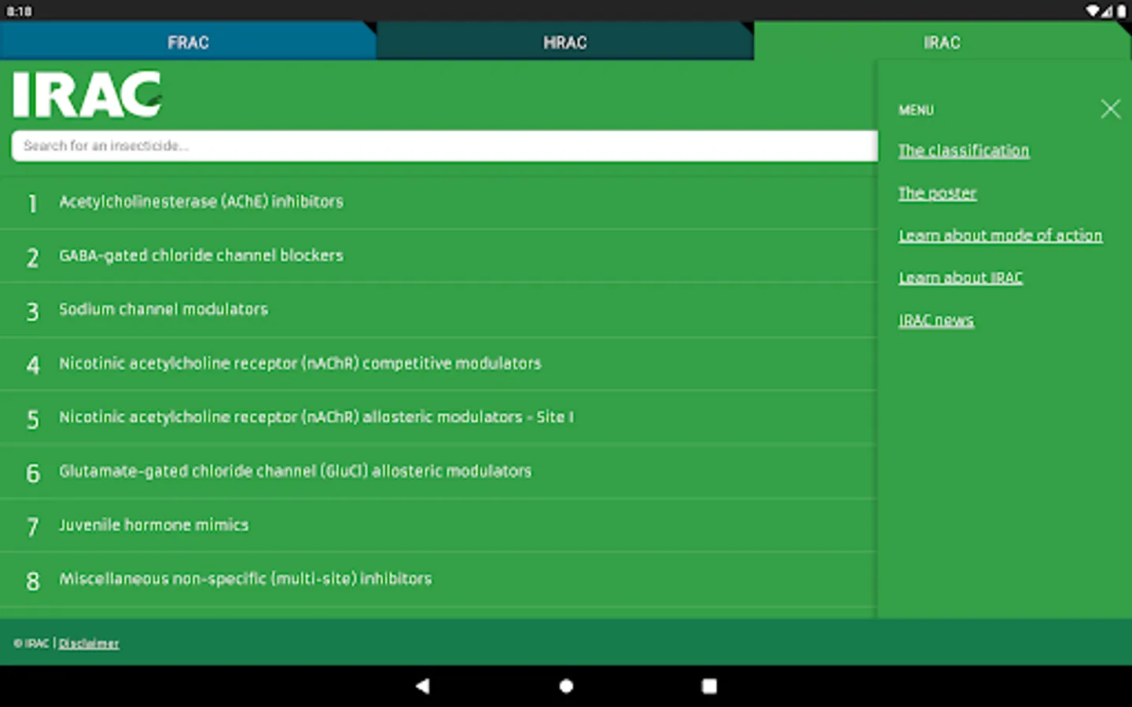Tap the Android back navigation button

tap(423, 686)
